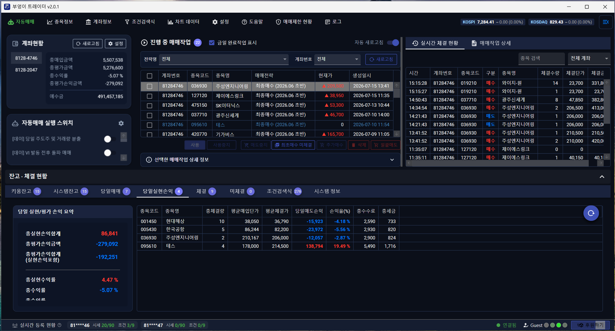Click the 종목 검색 input field

click(541, 58)
